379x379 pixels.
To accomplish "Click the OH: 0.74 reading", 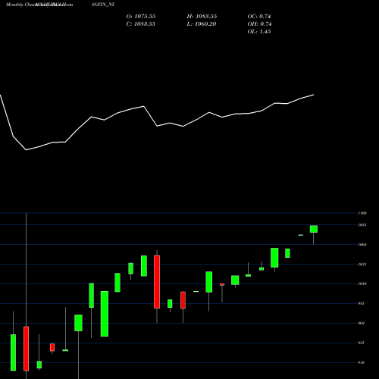I will tap(259, 24).
